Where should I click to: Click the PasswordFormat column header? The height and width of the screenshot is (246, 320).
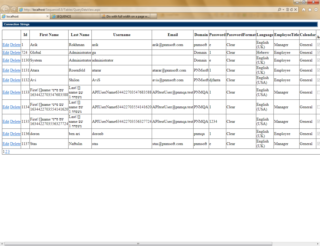(x=241, y=35)
